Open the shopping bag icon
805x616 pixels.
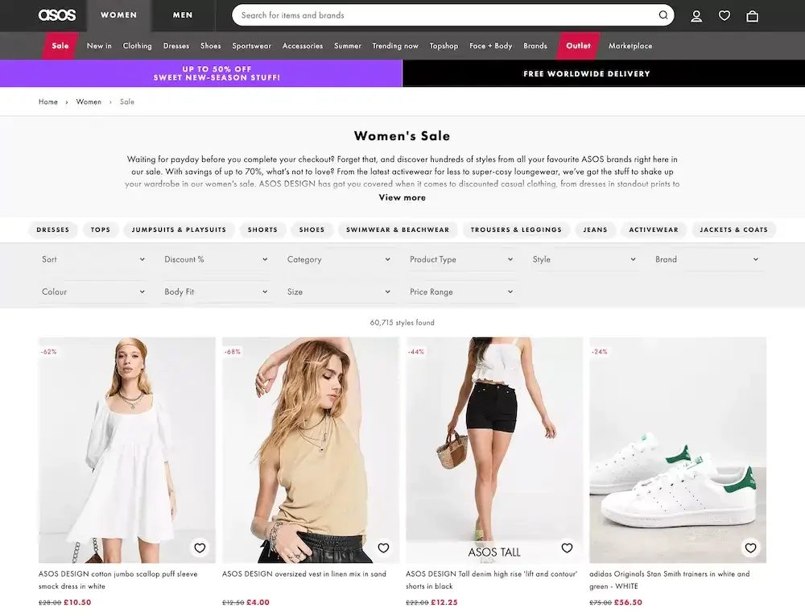[752, 15]
